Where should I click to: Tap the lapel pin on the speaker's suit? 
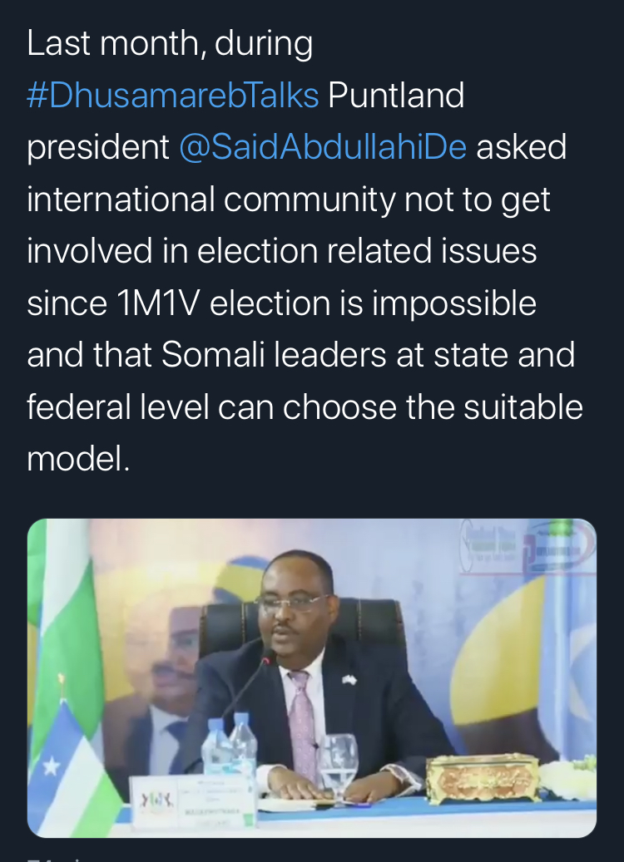coord(349,681)
